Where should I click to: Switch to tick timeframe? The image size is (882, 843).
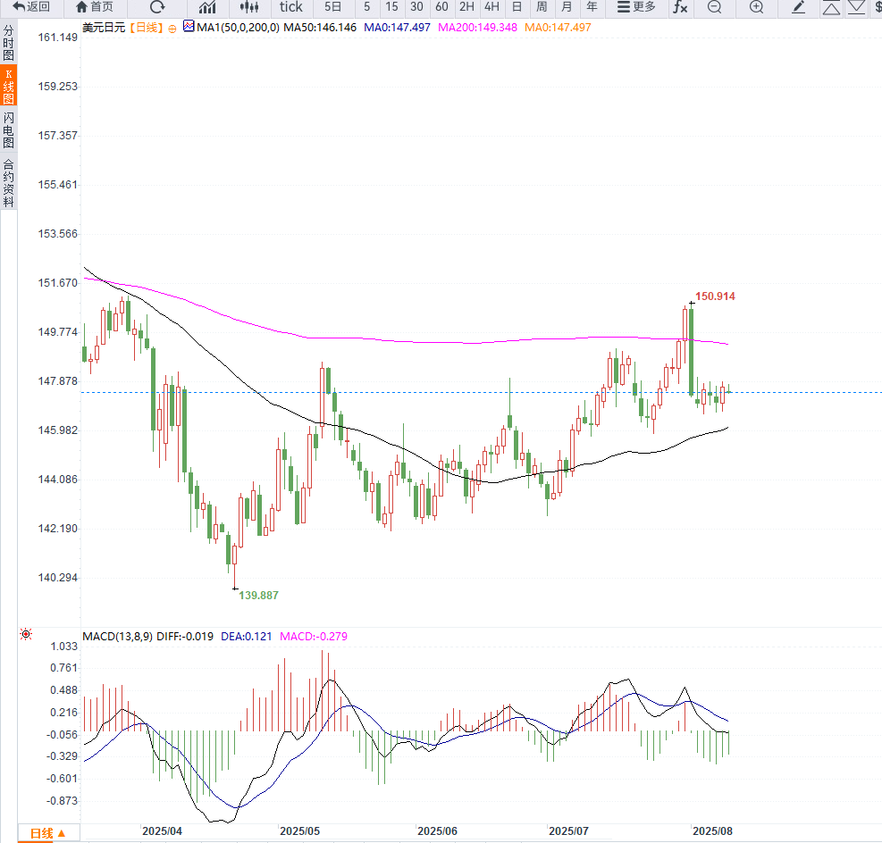290,7
